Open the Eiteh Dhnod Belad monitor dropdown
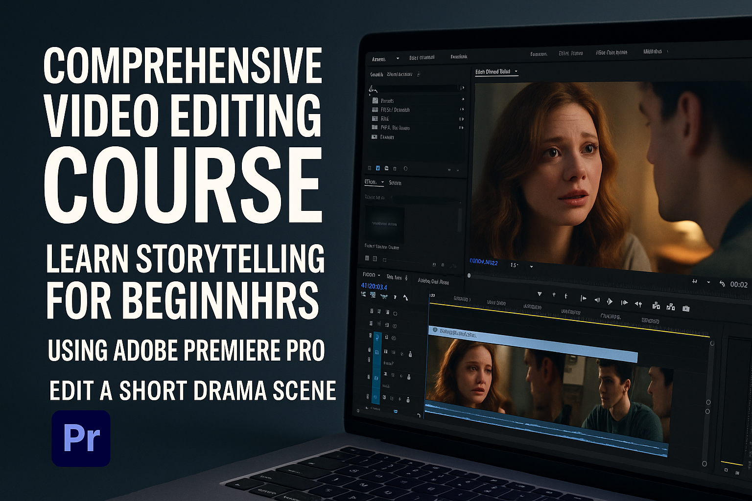 click(516, 71)
